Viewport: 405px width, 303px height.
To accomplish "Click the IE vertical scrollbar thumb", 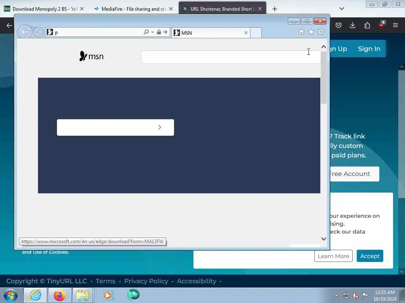I will (x=324, y=77).
